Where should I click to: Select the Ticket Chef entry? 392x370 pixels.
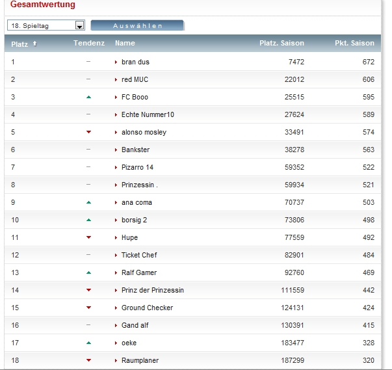[x=139, y=255]
